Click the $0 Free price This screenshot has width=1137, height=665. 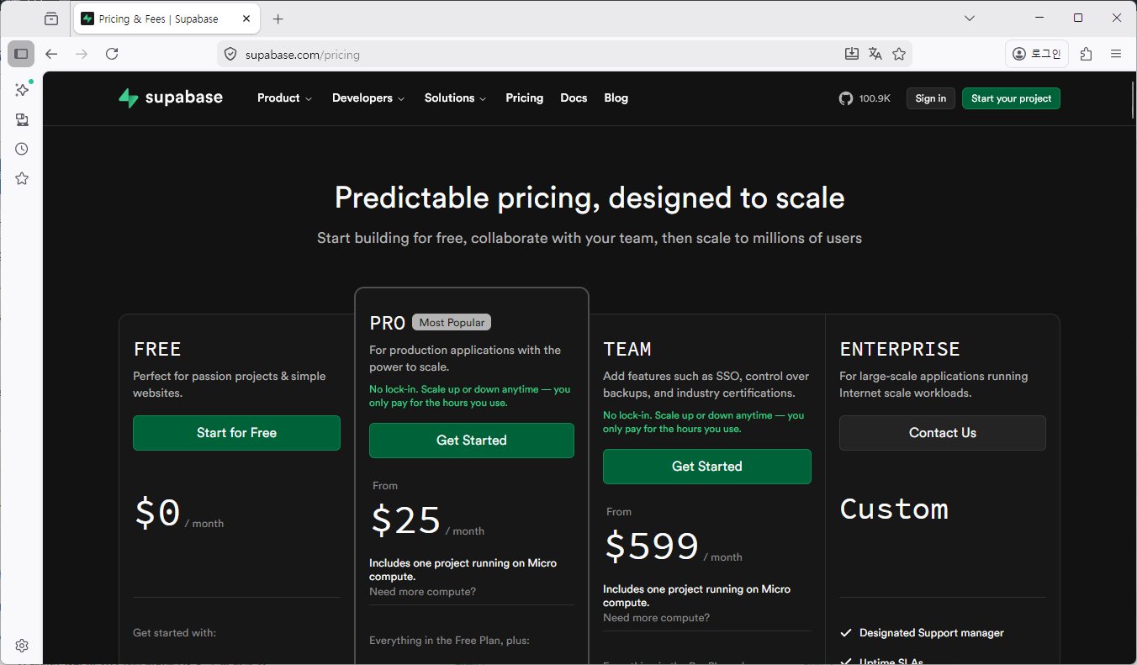coord(158,513)
